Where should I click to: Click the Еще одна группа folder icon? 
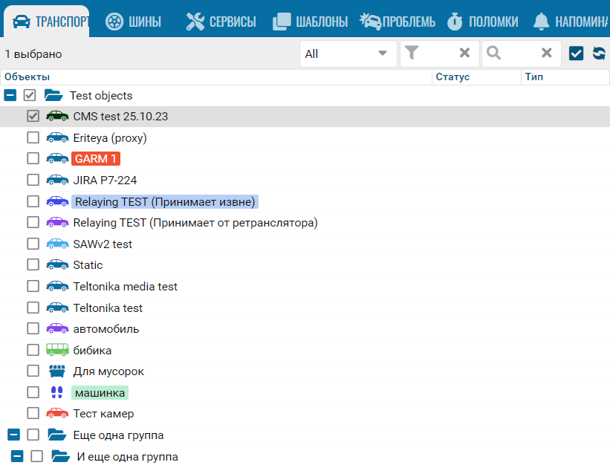click(57, 435)
